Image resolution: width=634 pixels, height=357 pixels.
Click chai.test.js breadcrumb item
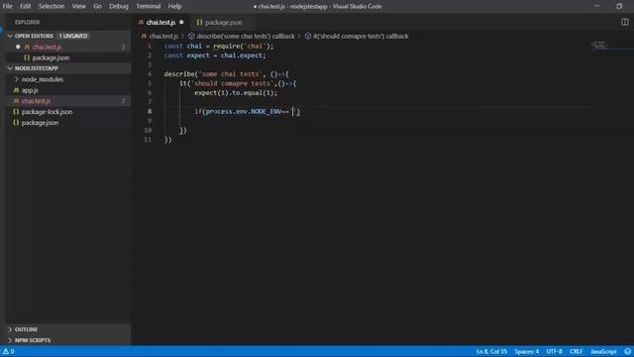click(x=163, y=36)
